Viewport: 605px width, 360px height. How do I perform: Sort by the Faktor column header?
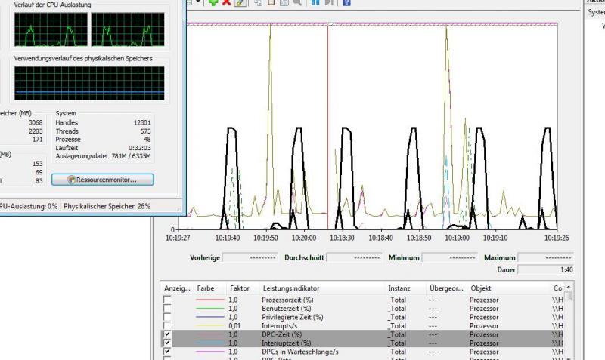pos(243,288)
